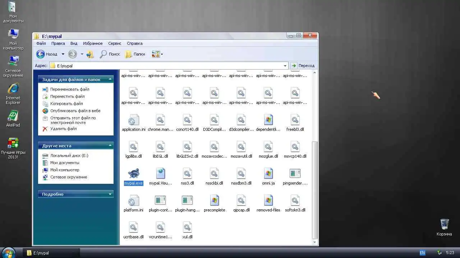Expand the Подробно details panel

(x=110, y=194)
